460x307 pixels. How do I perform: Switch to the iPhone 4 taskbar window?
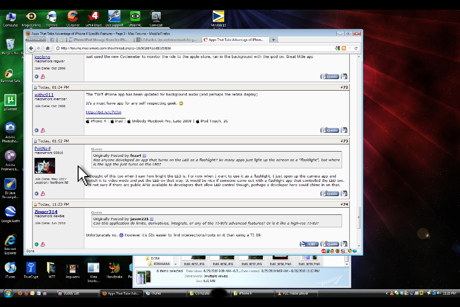point(253,293)
